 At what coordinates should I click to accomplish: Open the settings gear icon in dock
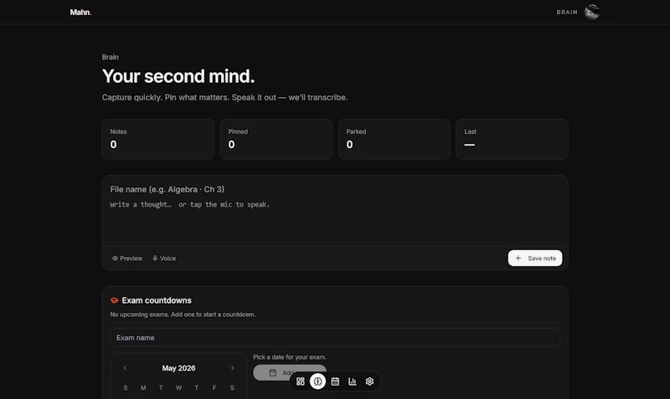click(369, 381)
